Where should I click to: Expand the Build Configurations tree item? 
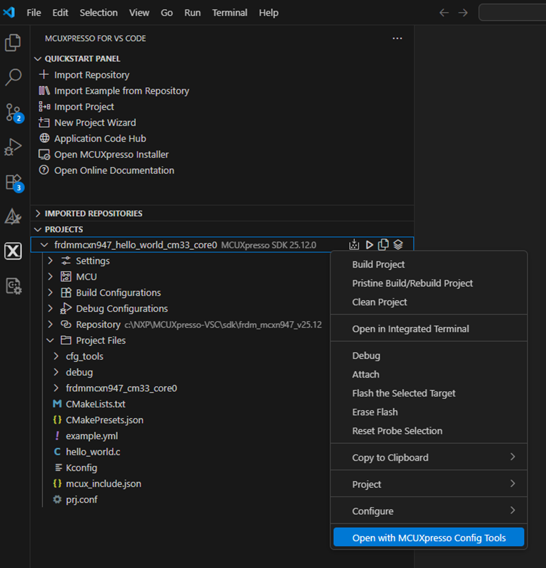click(x=49, y=292)
